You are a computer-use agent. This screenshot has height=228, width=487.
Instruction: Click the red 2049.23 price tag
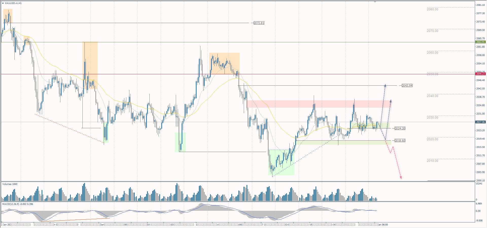[x=480, y=74]
